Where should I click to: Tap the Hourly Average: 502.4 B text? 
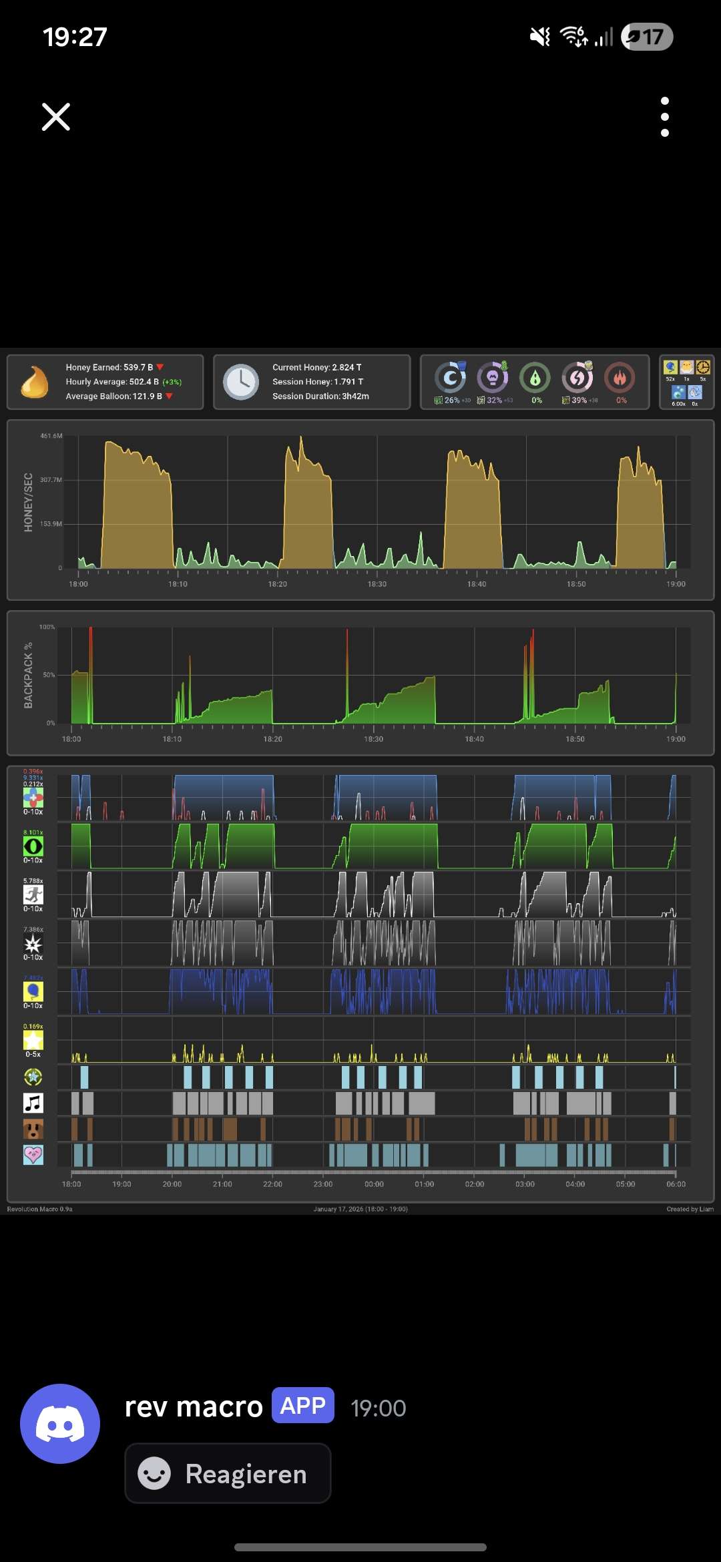tap(112, 382)
